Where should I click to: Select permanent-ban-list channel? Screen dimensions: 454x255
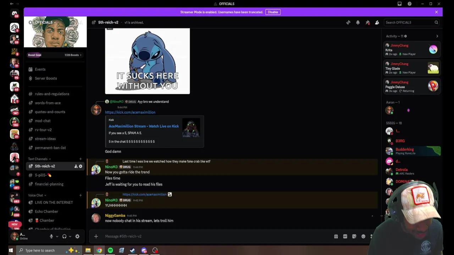[x=55, y=148]
